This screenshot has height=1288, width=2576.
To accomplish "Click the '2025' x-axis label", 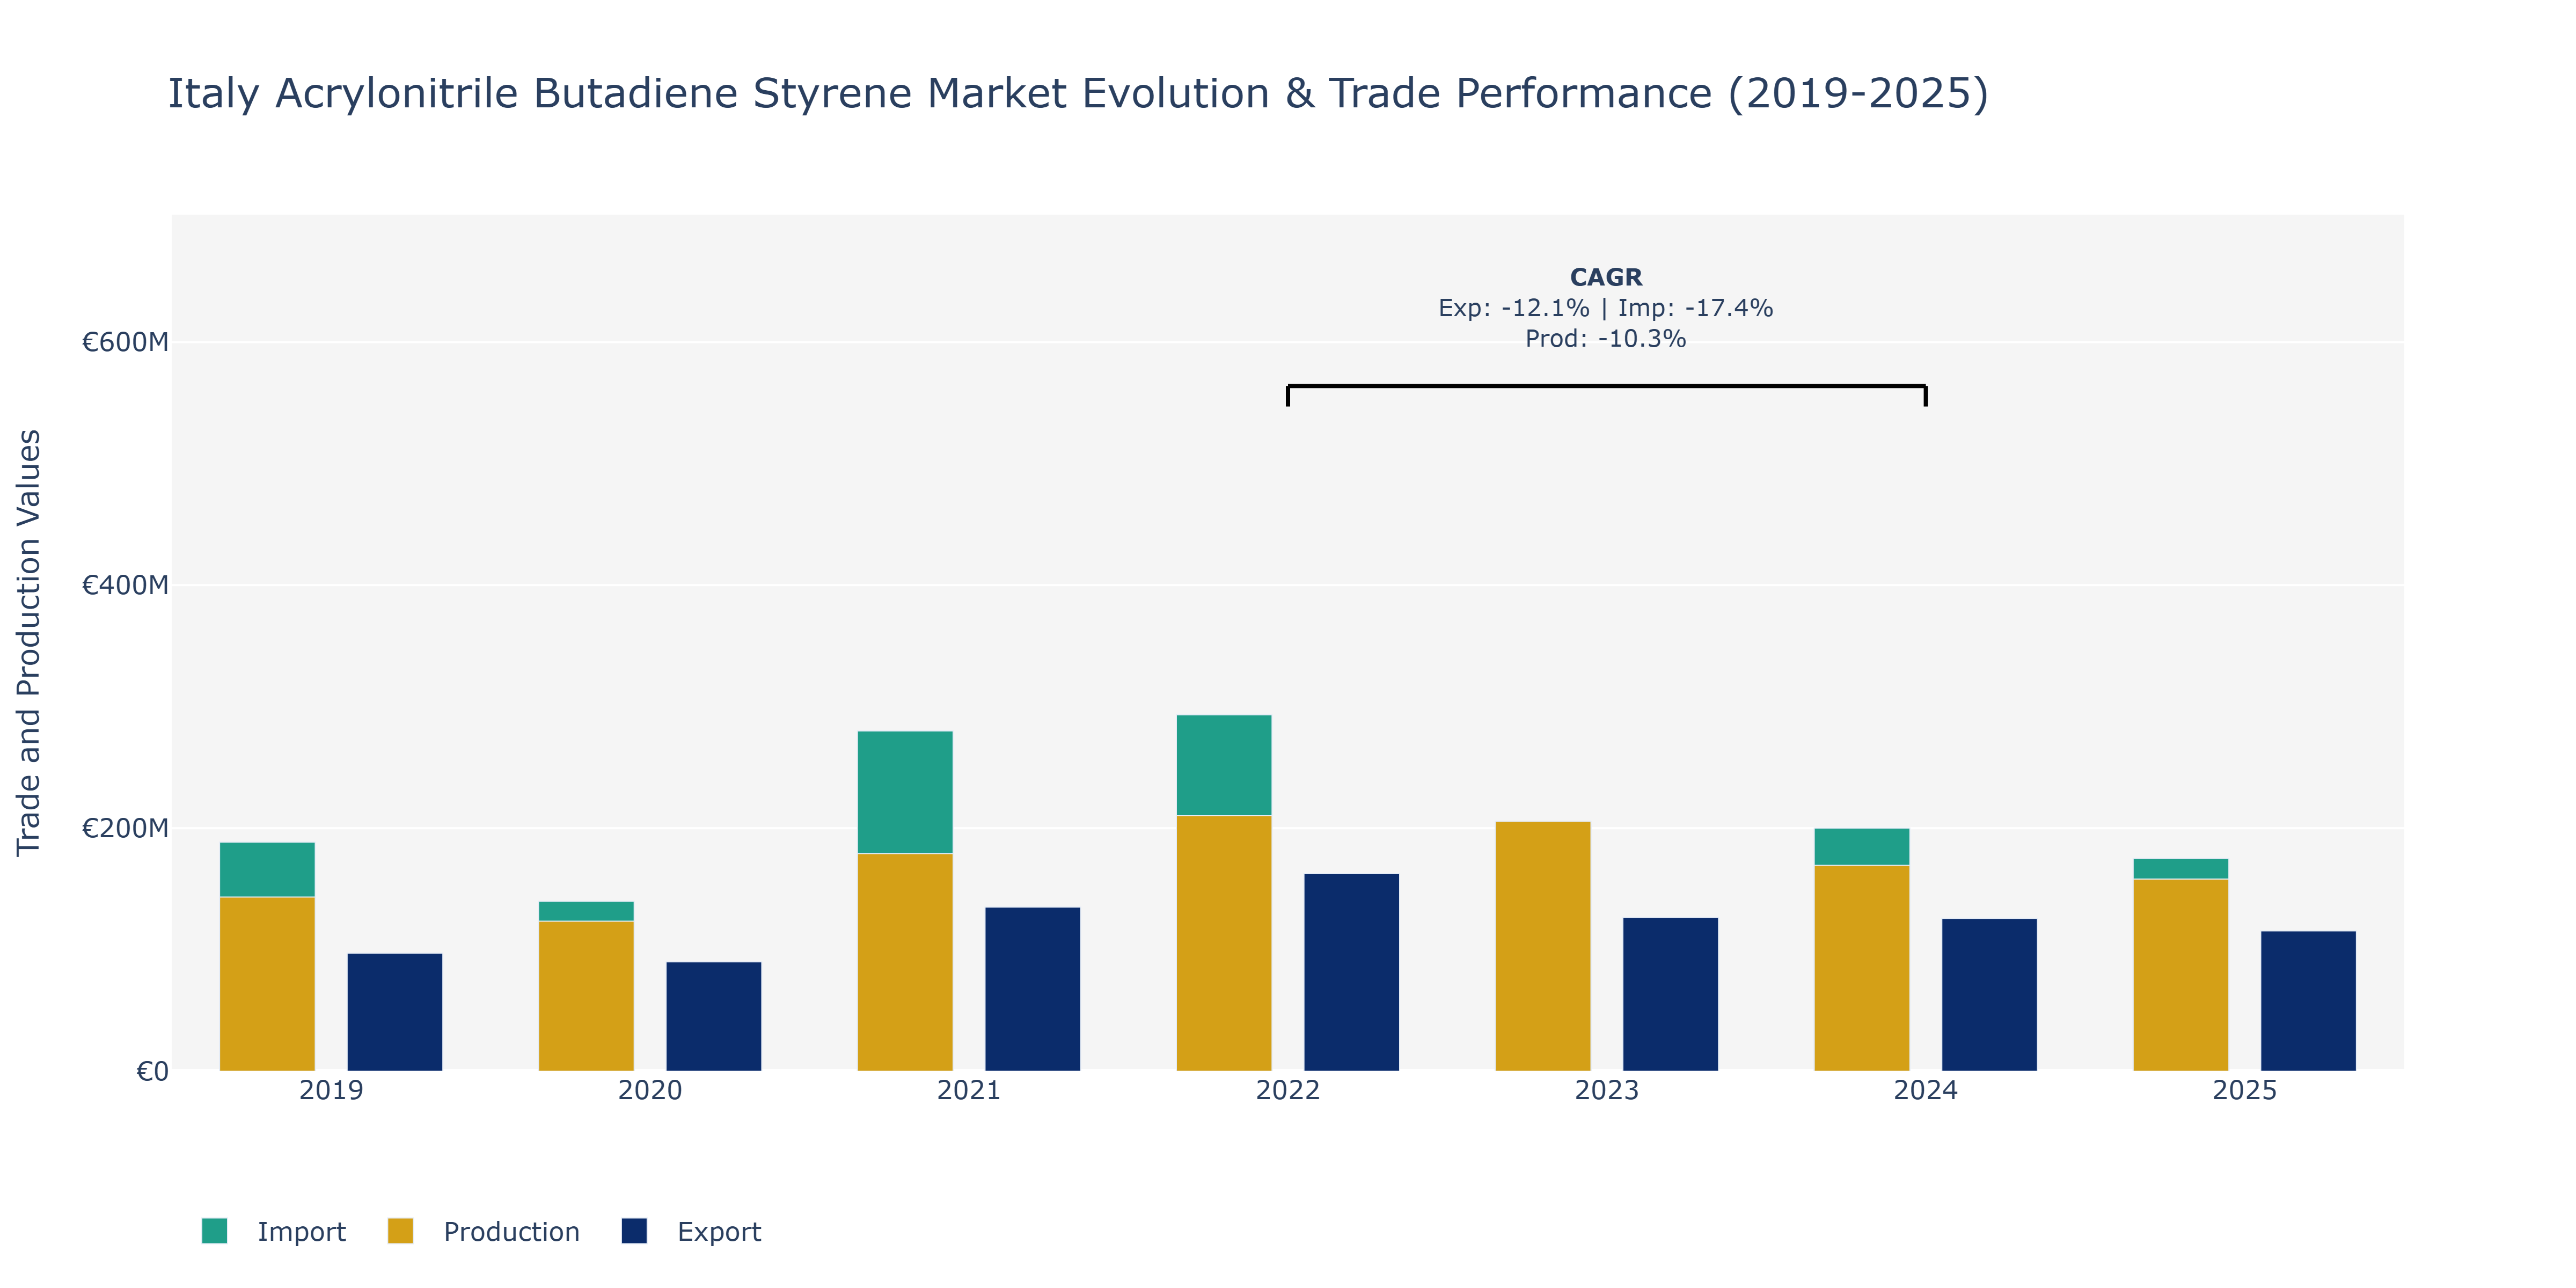I will tap(2245, 1090).
